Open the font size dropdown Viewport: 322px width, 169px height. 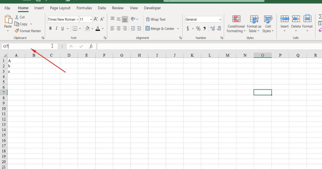[90, 19]
